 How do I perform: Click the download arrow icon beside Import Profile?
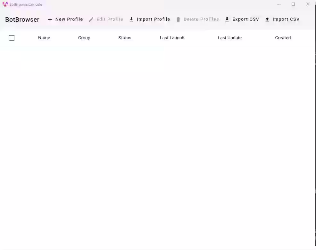pyautogui.click(x=131, y=20)
